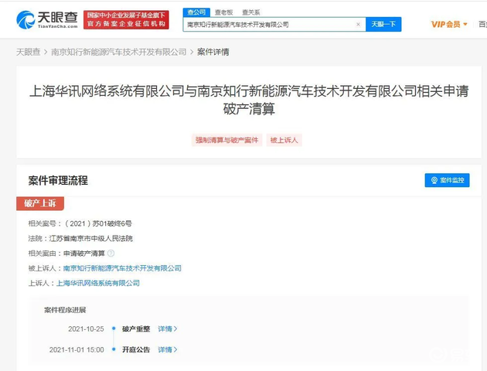The height and width of the screenshot is (371, 487).
Task: Clear the search box with the X icon
Action: point(358,25)
